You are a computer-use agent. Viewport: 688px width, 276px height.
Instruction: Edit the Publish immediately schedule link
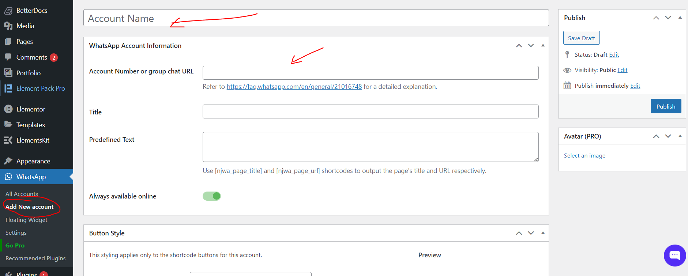(635, 86)
